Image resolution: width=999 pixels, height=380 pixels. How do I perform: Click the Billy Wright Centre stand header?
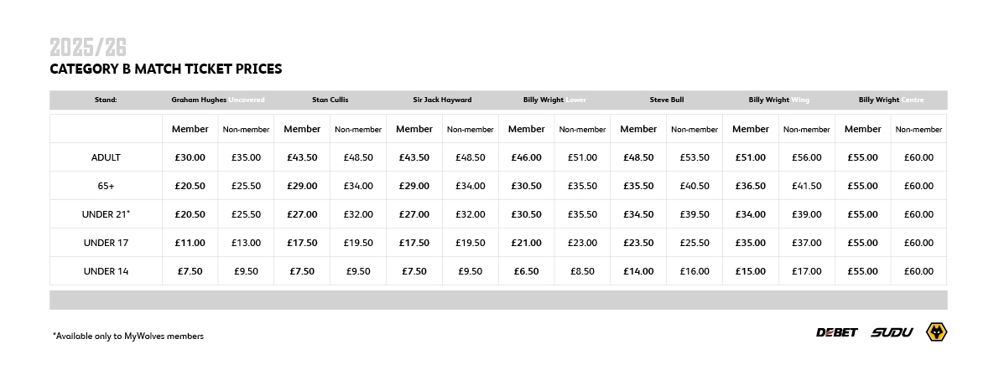coord(891,100)
